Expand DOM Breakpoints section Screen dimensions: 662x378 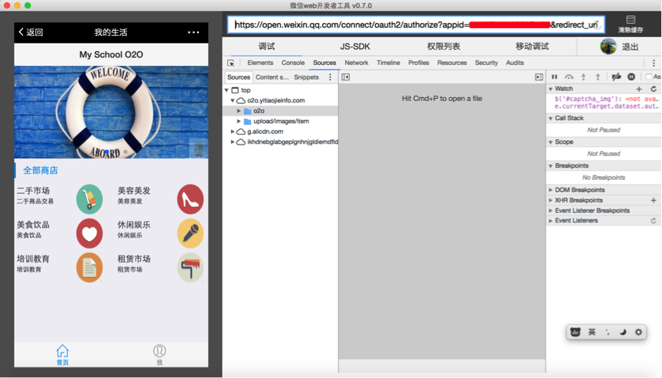pos(550,190)
